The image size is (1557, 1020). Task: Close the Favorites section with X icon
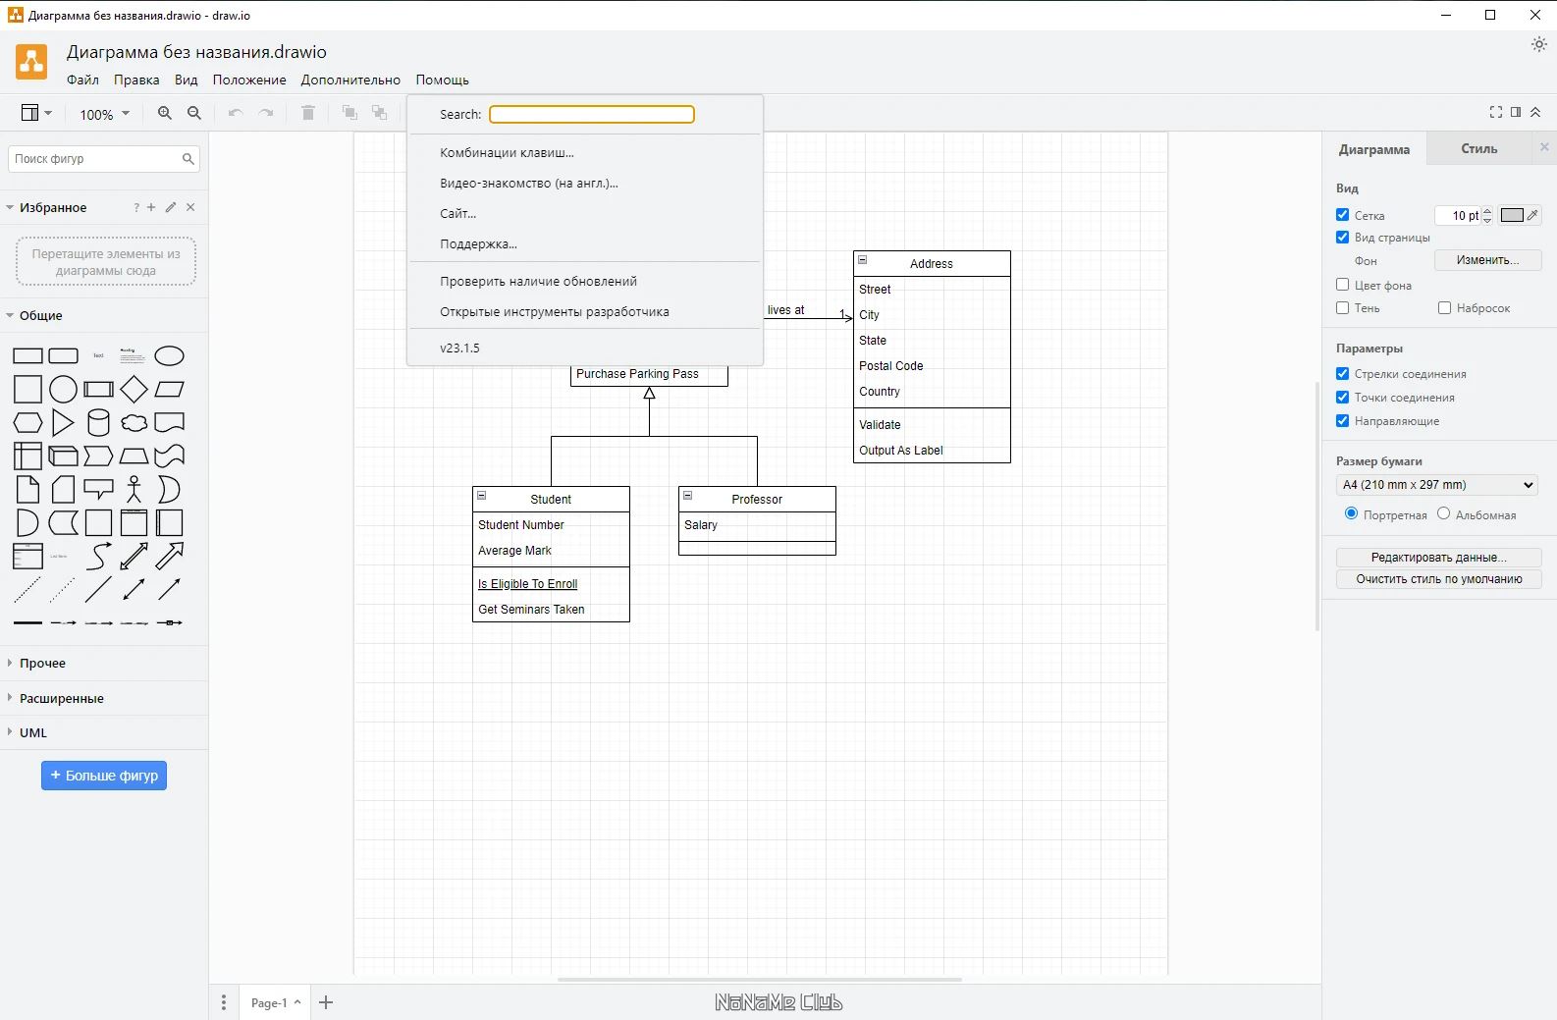(190, 207)
